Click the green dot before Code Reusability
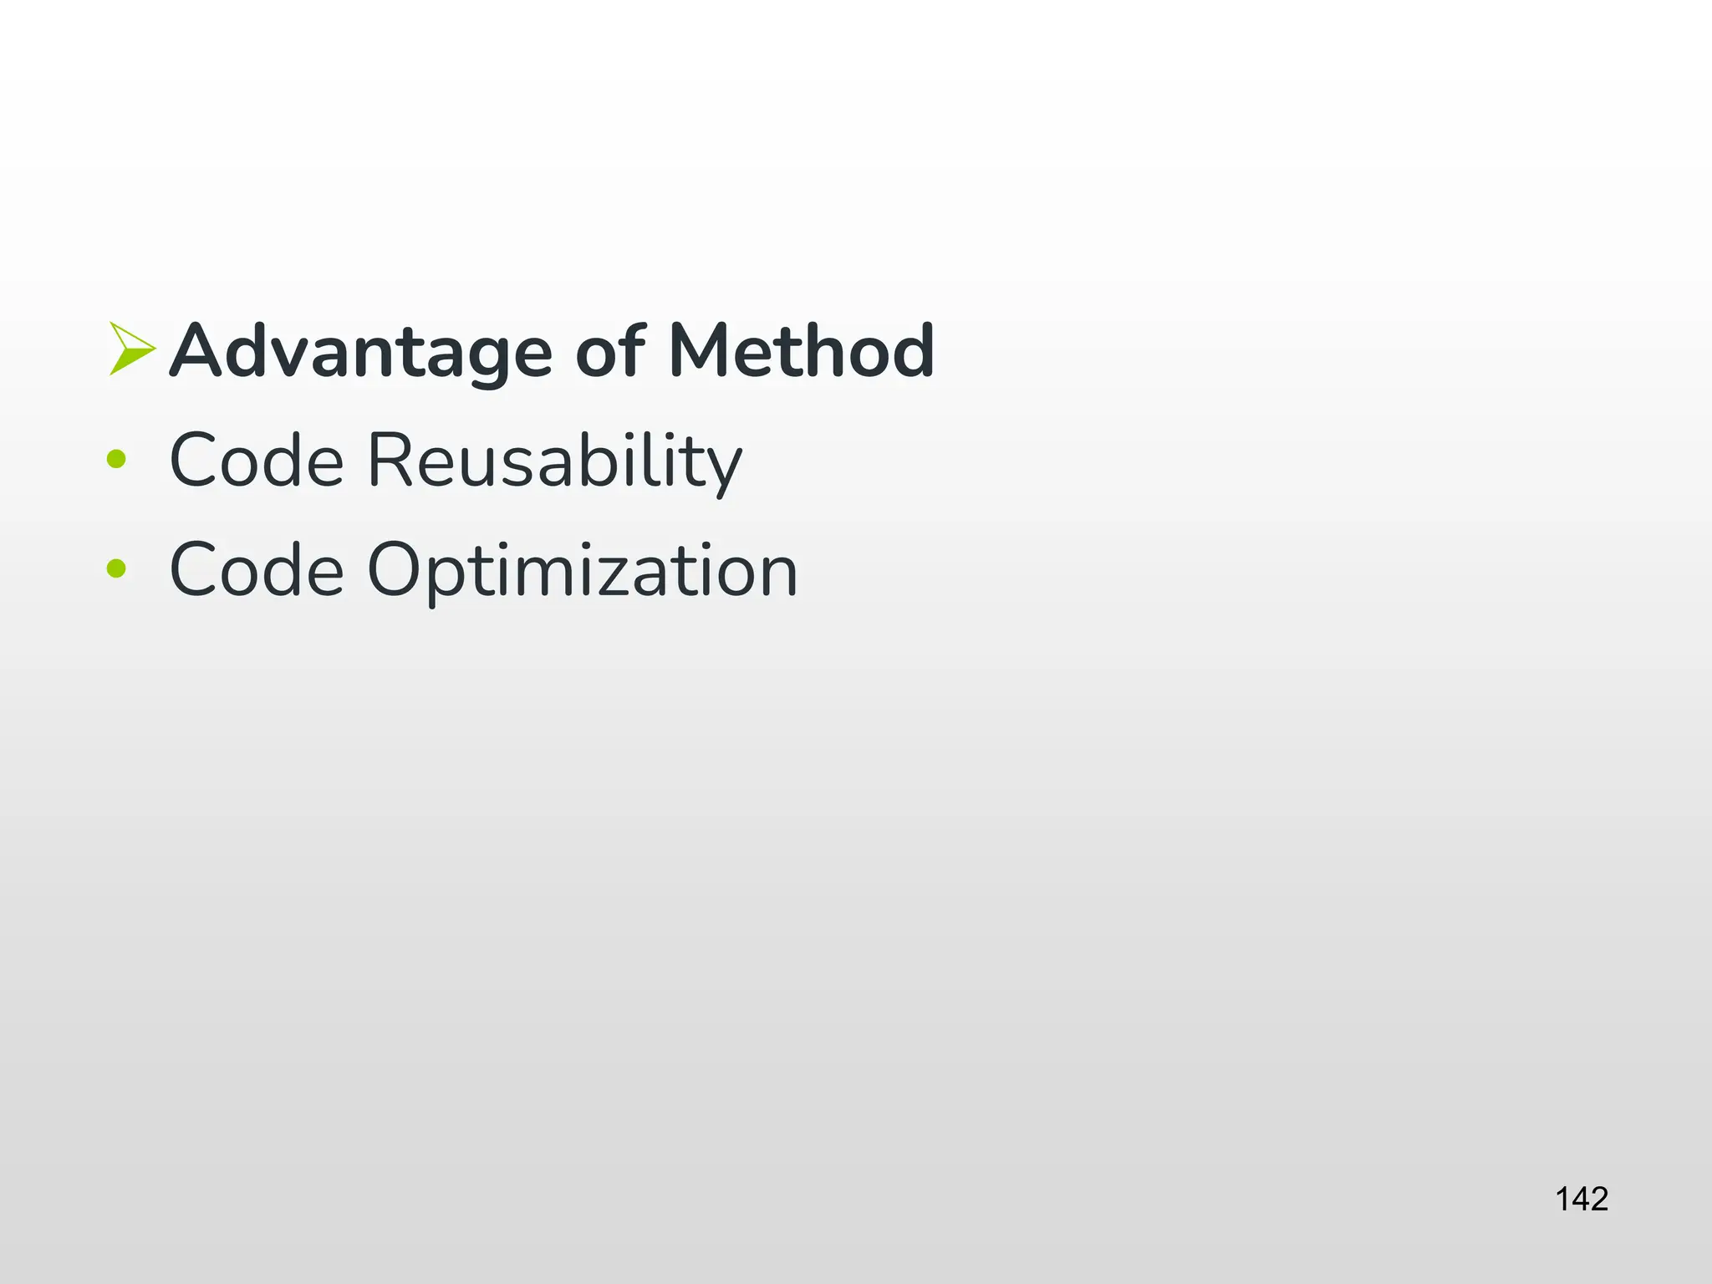The image size is (1712, 1284). tap(116, 459)
